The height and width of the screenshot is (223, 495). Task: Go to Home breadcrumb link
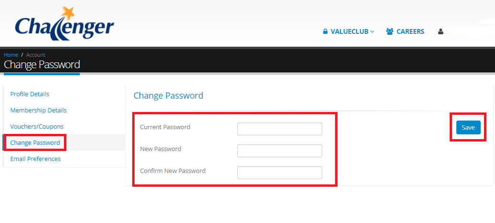pyautogui.click(x=11, y=55)
